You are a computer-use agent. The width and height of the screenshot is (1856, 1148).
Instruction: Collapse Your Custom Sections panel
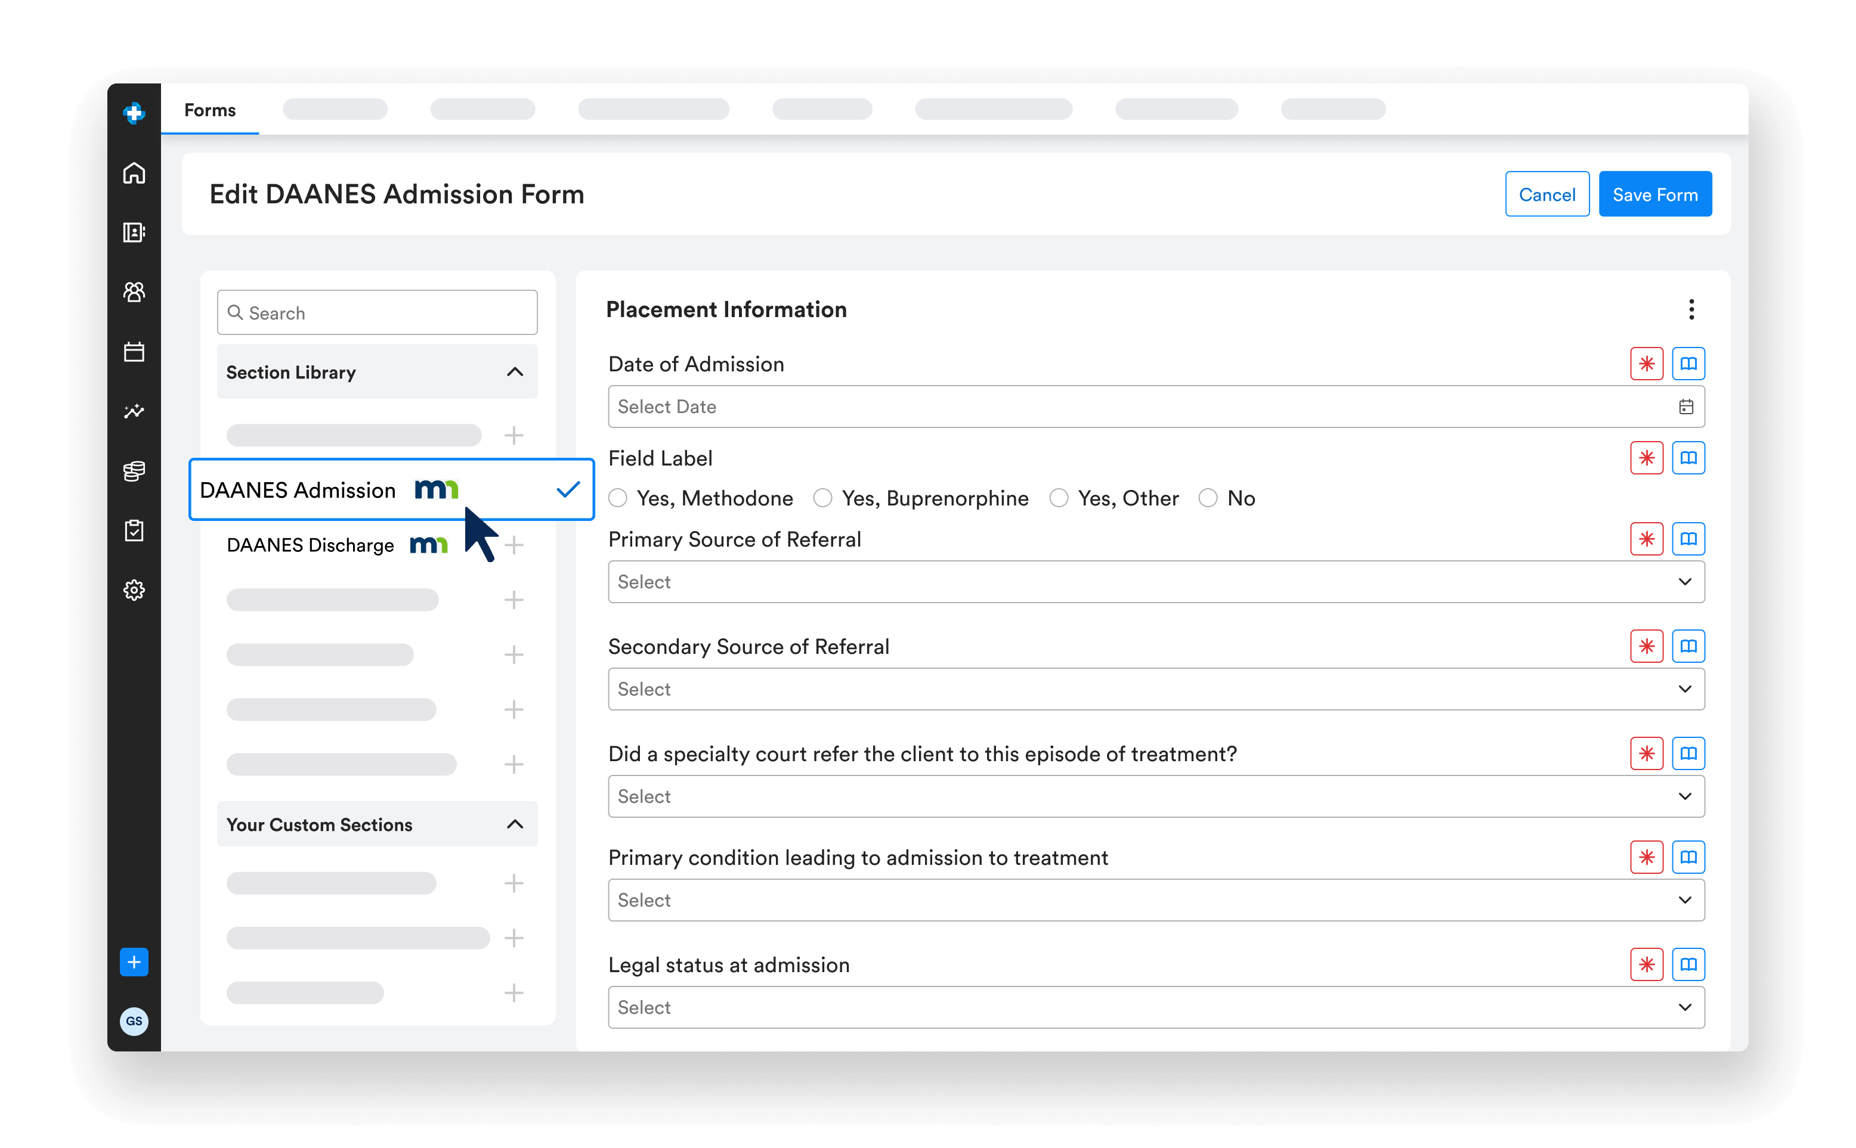[514, 824]
